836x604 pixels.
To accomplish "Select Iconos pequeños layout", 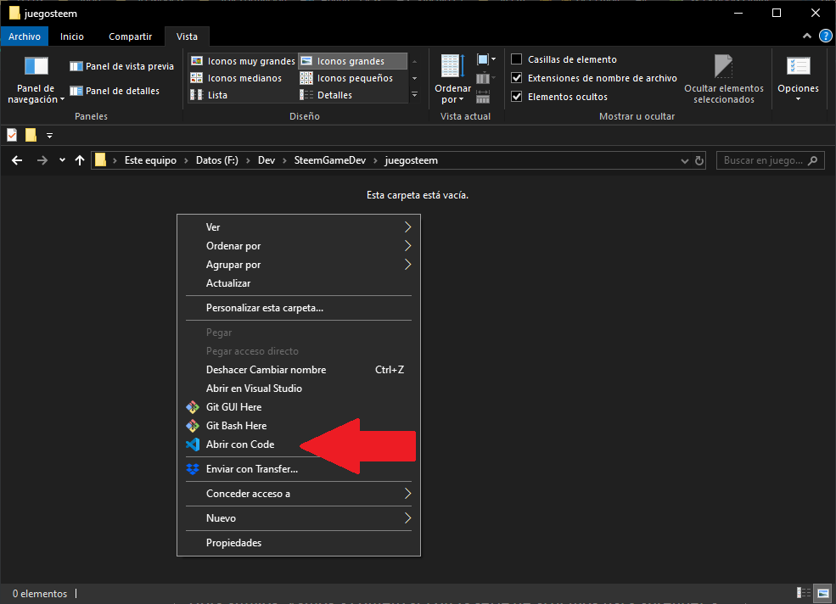I will click(x=346, y=78).
